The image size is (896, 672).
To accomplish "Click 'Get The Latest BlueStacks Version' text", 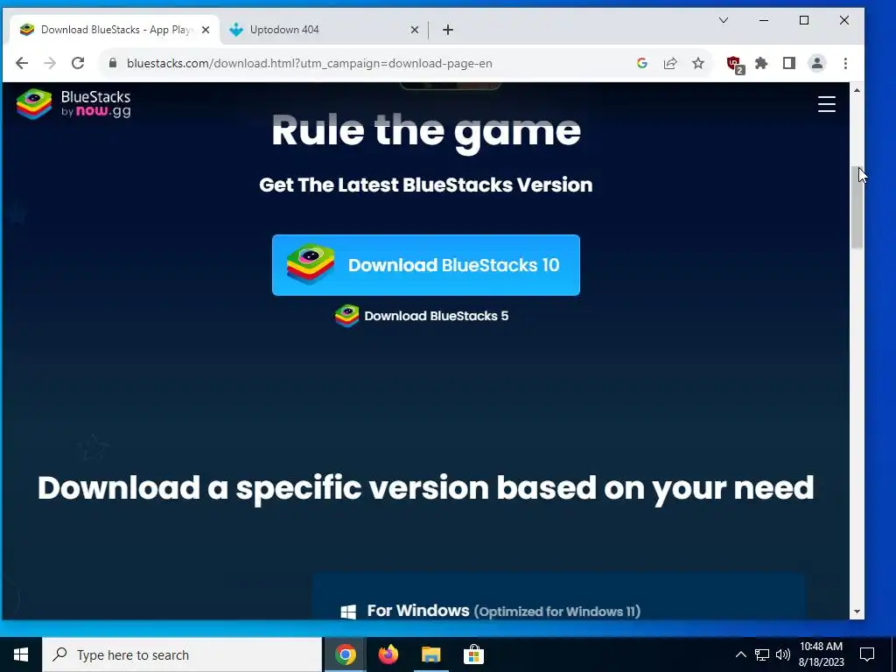I will pyautogui.click(x=426, y=185).
